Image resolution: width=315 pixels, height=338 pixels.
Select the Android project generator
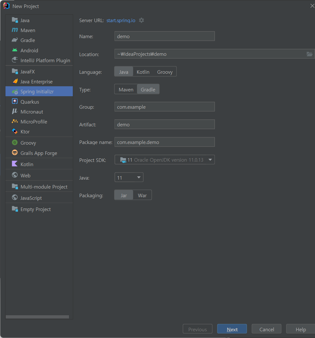click(x=39, y=50)
